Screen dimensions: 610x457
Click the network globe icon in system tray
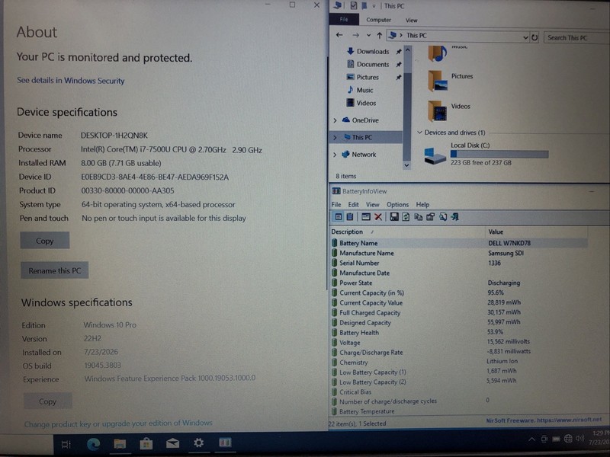(568, 439)
